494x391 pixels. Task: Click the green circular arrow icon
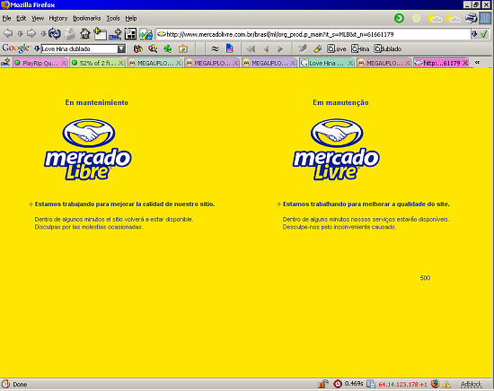coord(399,18)
